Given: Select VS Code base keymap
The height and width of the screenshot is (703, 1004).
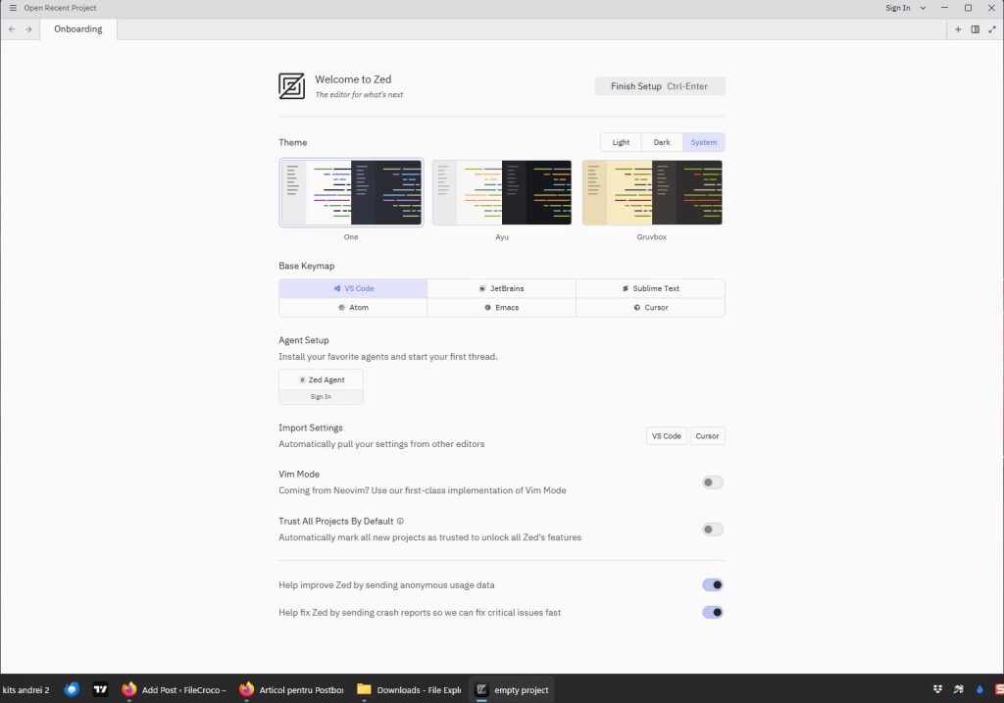Looking at the screenshot, I should coord(353,289).
